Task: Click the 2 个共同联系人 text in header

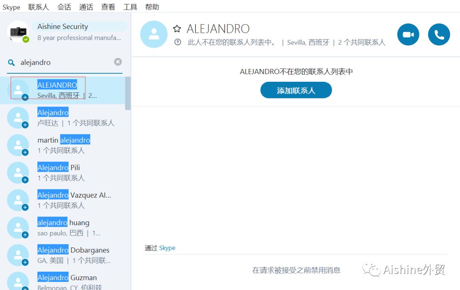Action: (x=362, y=43)
